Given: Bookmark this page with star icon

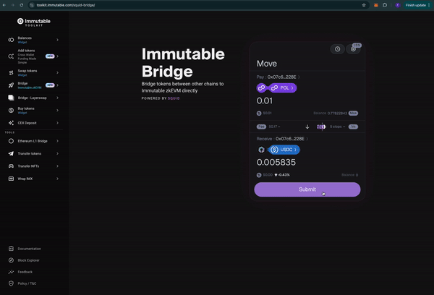Looking at the screenshot, I should click(x=364, y=5).
